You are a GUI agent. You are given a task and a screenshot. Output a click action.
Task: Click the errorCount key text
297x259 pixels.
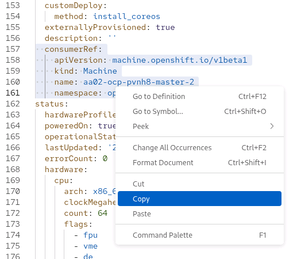click(x=69, y=159)
